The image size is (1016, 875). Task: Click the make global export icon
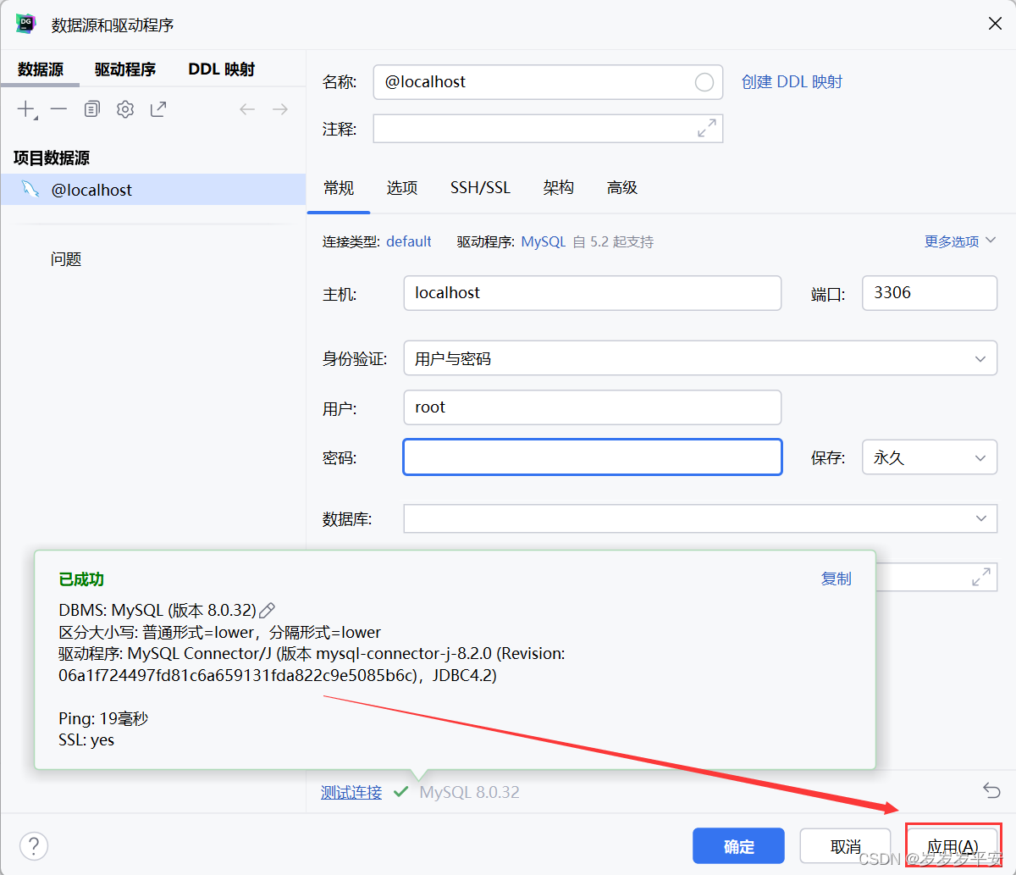point(158,109)
